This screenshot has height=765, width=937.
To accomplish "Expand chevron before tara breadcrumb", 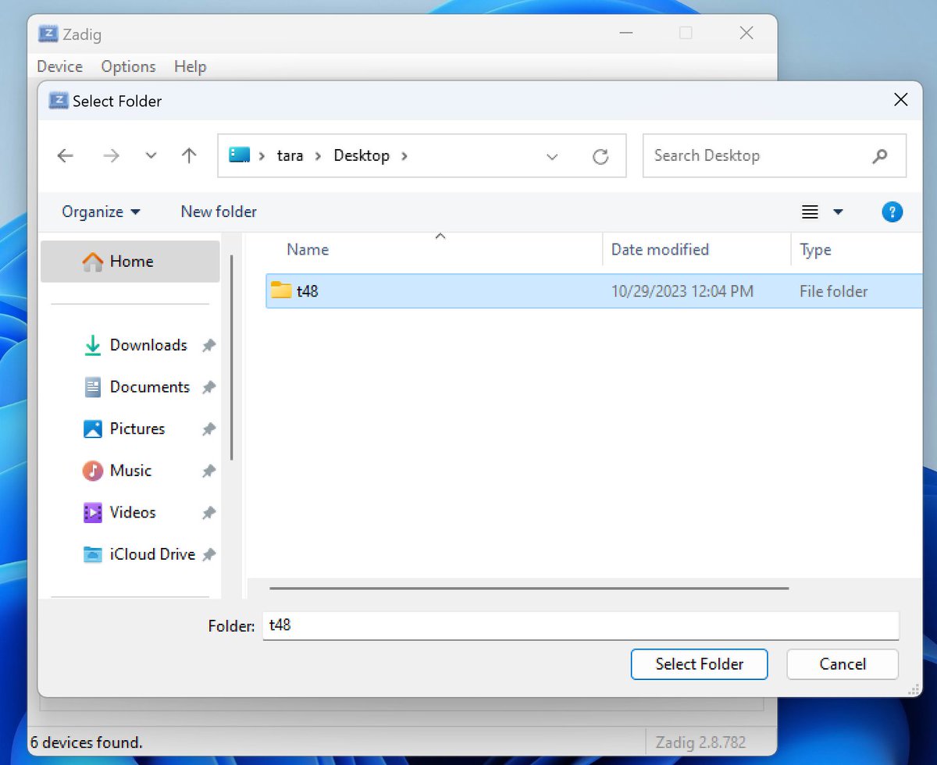I will pyautogui.click(x=262, y=156).
